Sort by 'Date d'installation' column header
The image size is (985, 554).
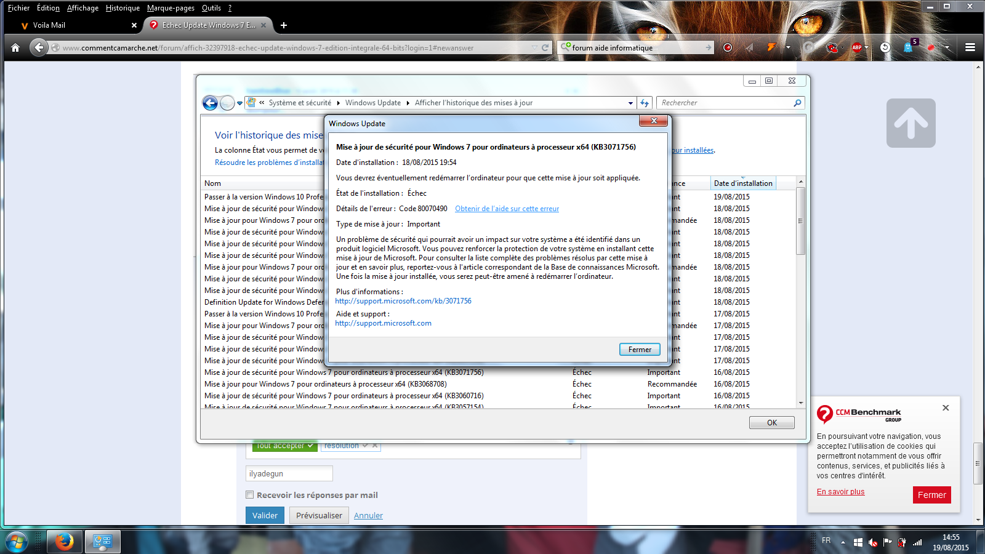click(743, 183)
